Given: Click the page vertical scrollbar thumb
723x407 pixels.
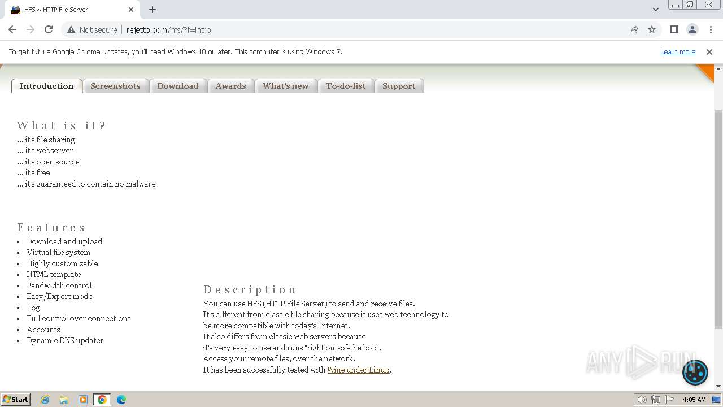Looking at the screenshot, I should point(718,219).
